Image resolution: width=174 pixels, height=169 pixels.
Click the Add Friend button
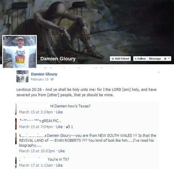click(x=120, y=59)
